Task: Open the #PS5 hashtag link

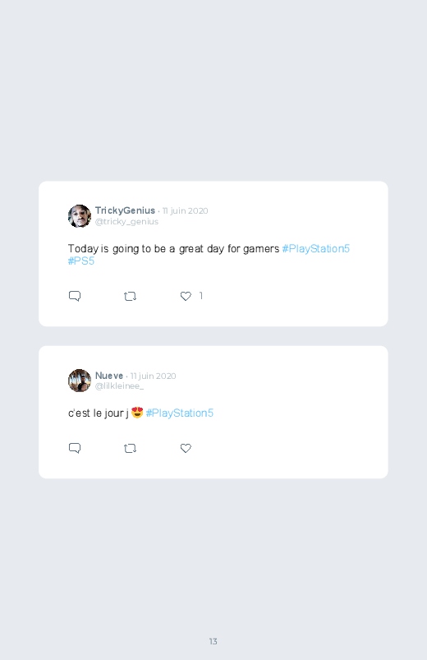Action: click(x=81, y=261)
